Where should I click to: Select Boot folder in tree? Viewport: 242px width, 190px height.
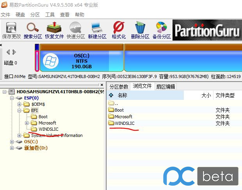(x=43, y=117)
